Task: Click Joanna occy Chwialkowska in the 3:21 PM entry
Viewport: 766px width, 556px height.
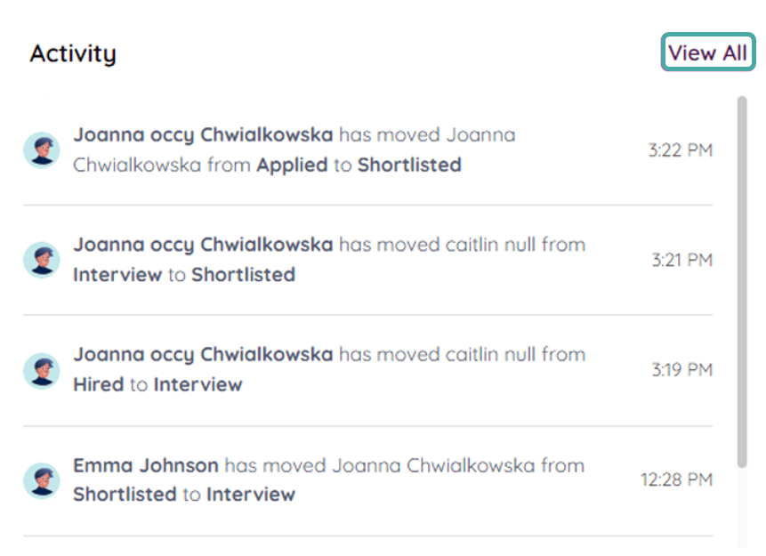Action: point(203,245)
